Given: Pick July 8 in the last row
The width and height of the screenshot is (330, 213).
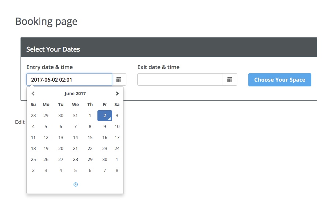Looking at the screenshot, I should (x=117, y=171).
